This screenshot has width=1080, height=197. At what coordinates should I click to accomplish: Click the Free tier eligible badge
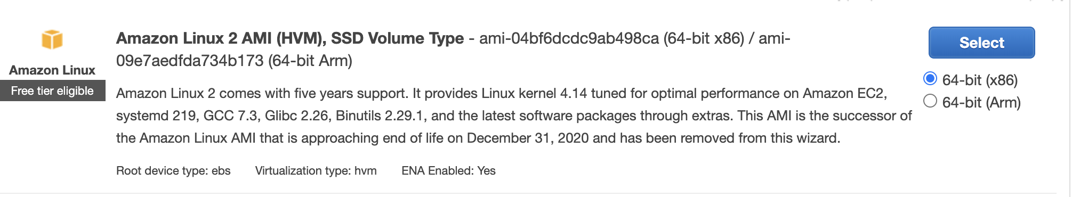[52, 91]
